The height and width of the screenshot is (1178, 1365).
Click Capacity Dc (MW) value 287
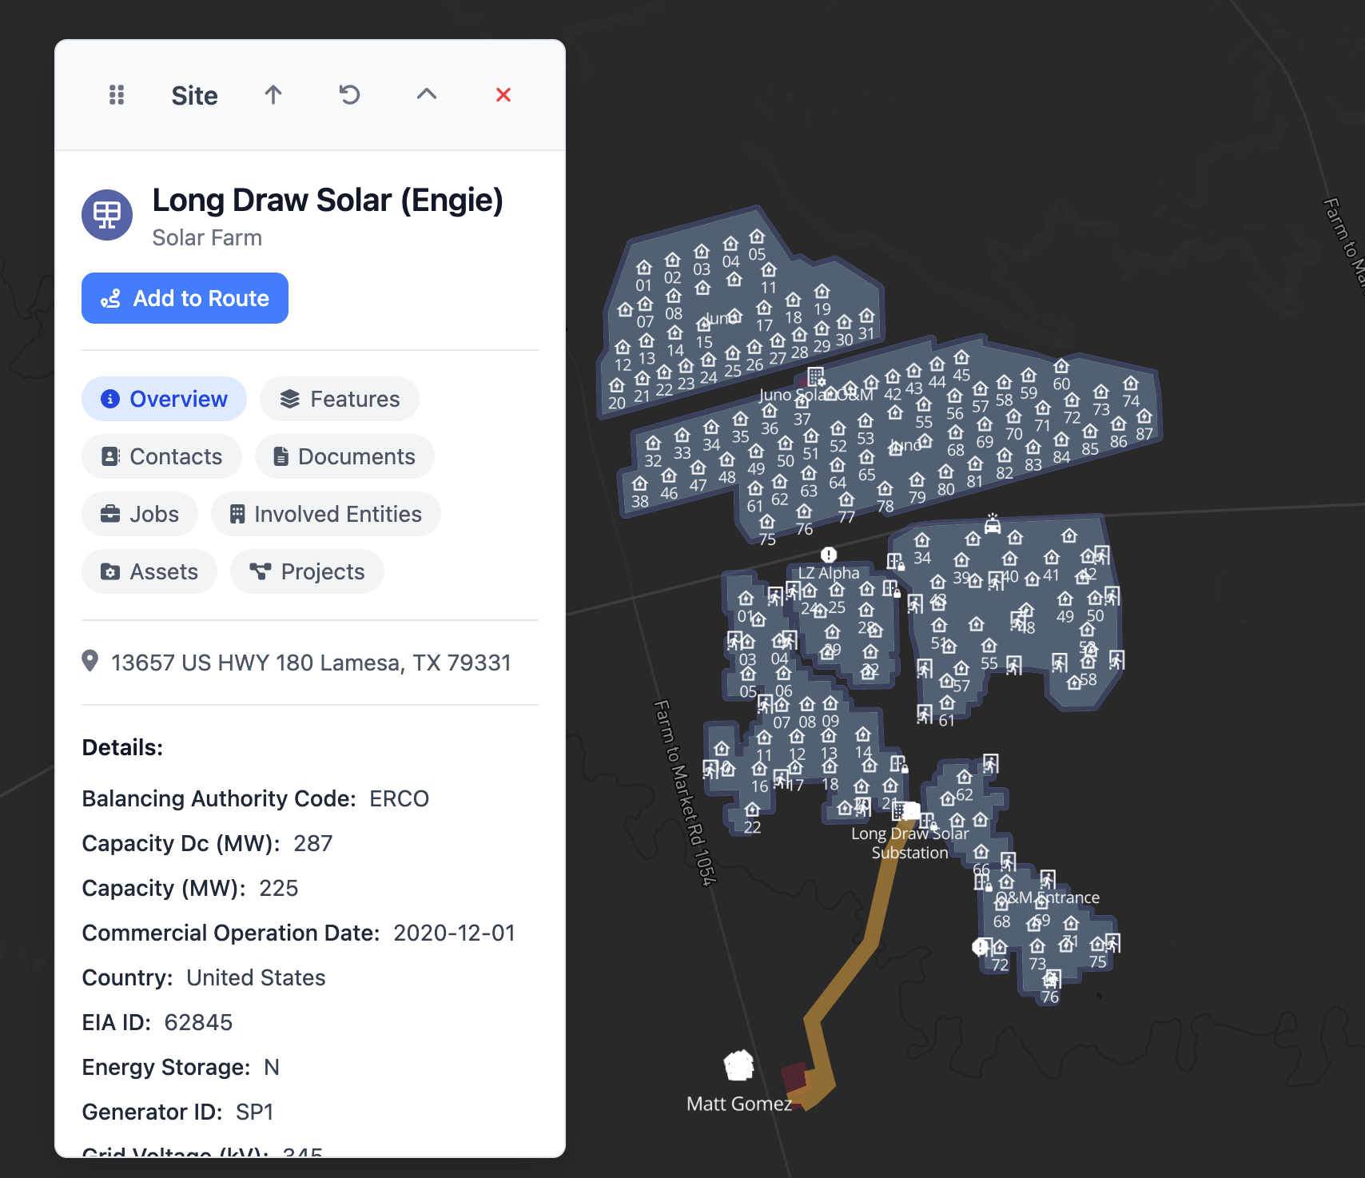click(x=313, y=843)
